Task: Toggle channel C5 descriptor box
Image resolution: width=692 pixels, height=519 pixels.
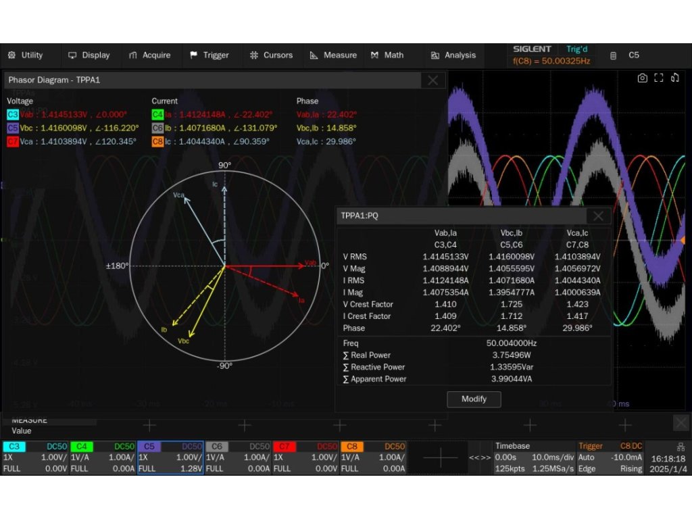Action: click(170, 458)
